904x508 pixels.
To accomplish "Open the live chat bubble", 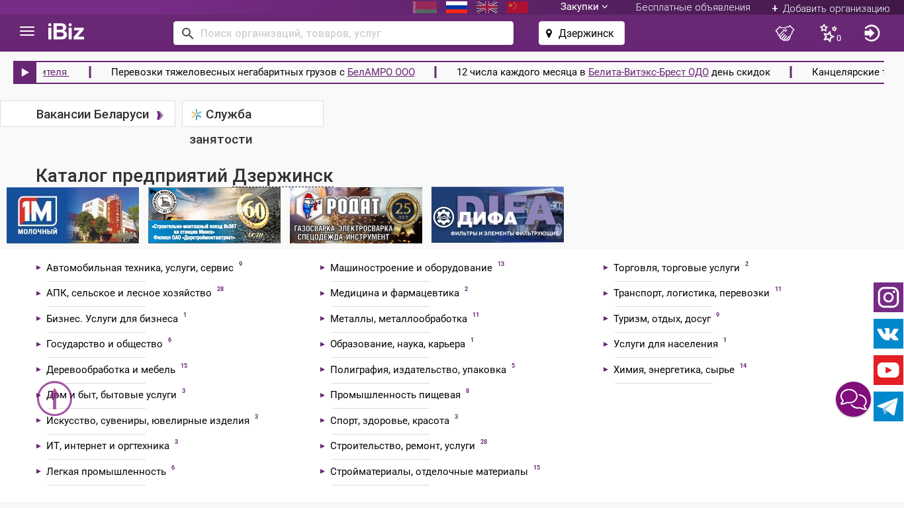I will (853, 400).
